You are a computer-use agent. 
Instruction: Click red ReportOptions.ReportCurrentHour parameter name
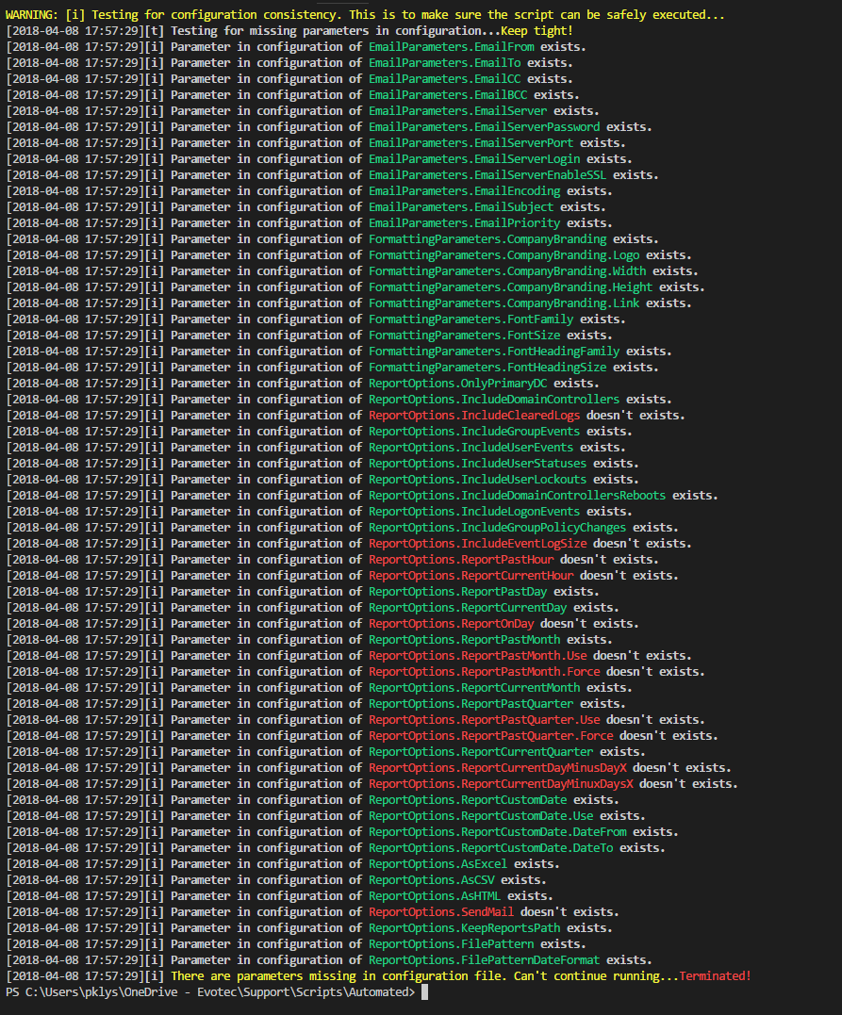click(x=471, y=575)
